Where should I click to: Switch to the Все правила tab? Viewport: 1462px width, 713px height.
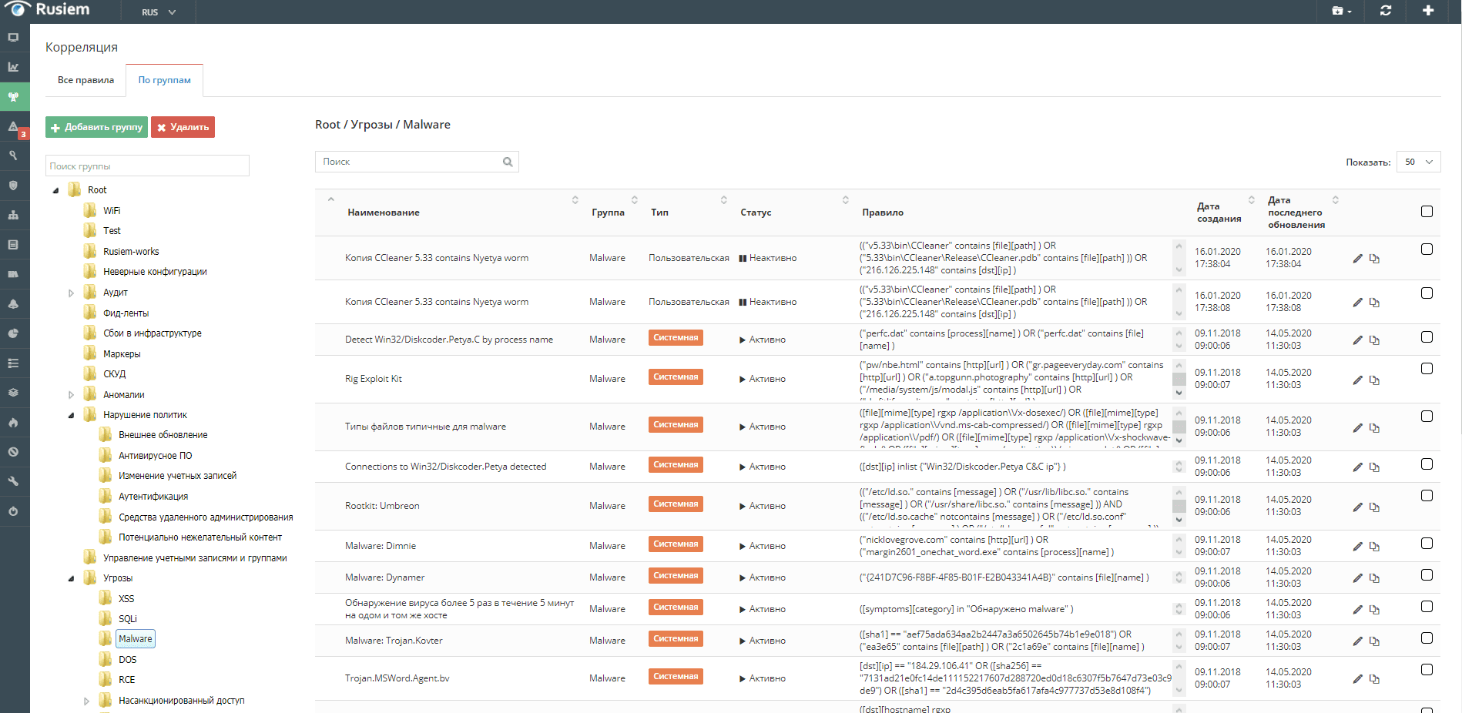(x=86, y=80)
